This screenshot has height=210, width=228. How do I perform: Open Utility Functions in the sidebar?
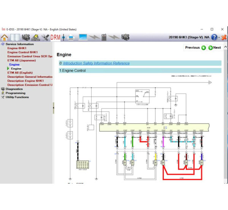click(x=17, y=97)
